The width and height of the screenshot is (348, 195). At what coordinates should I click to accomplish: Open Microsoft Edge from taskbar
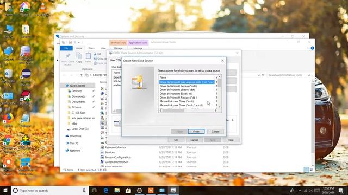[106, 190]
